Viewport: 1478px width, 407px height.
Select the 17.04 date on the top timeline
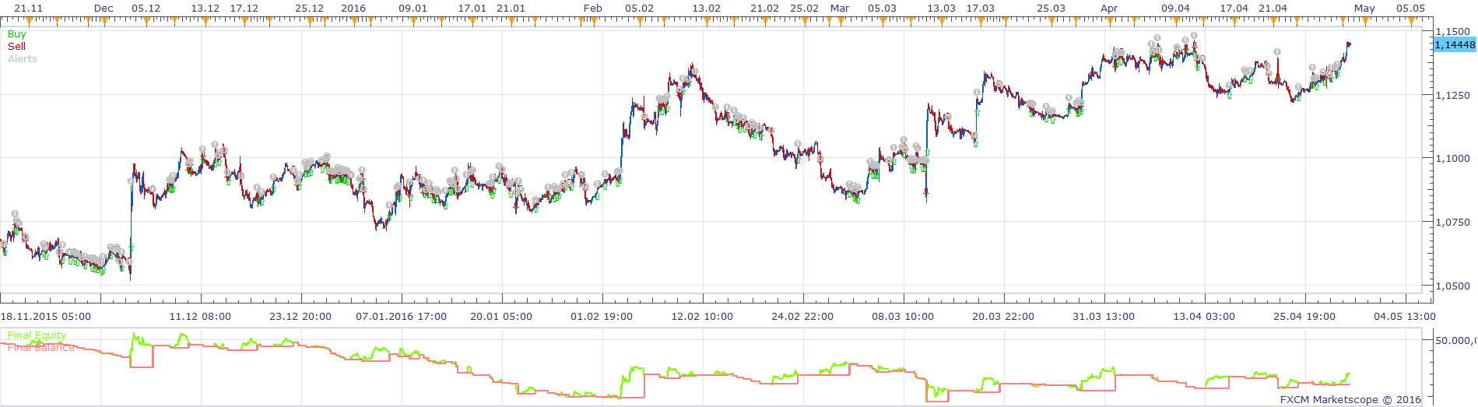coord(1234,9)
